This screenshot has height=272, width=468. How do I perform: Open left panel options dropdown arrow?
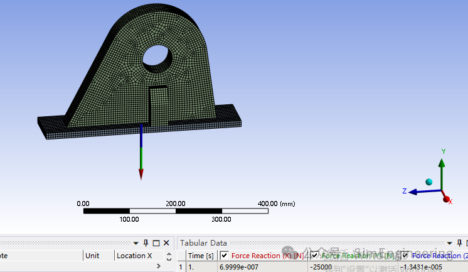[136, 243]
